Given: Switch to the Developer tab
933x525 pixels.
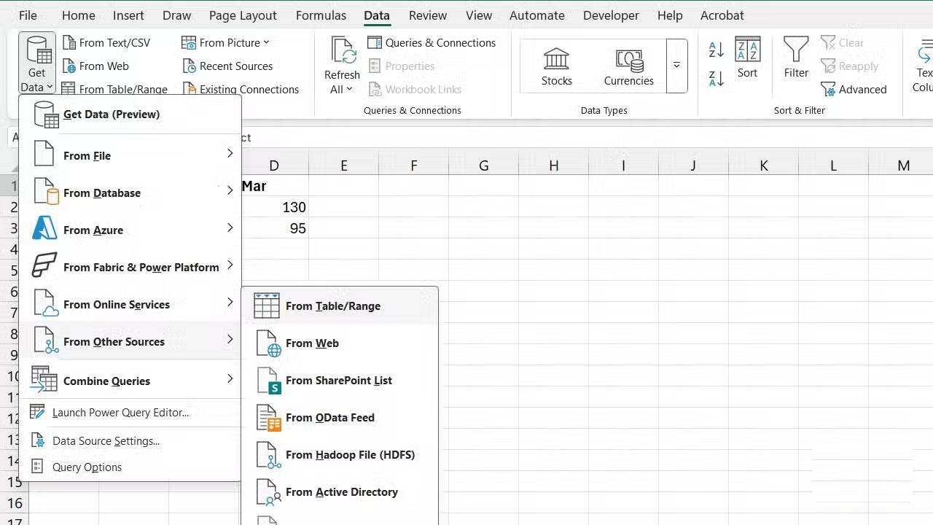Looking at the screenshot, I should click(x=611, y=15).
